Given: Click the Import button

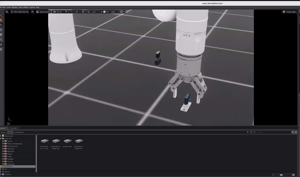Looking at the screenshot, I should pos(3,132).
